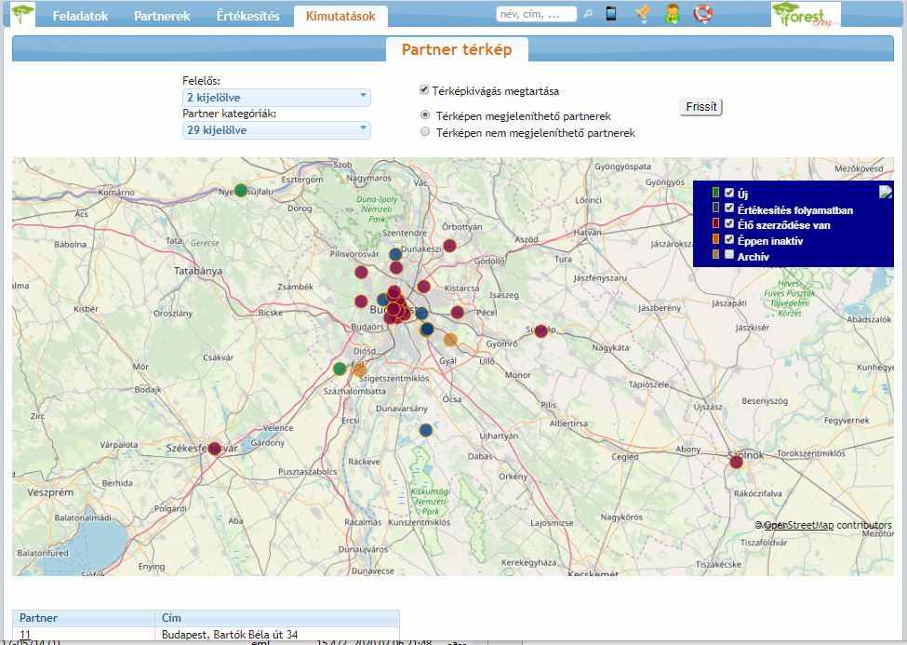Click the Forest CRM logo
The width and height of the screenshot is (907, 645).
pyautogui.click(x=805, y=14)
